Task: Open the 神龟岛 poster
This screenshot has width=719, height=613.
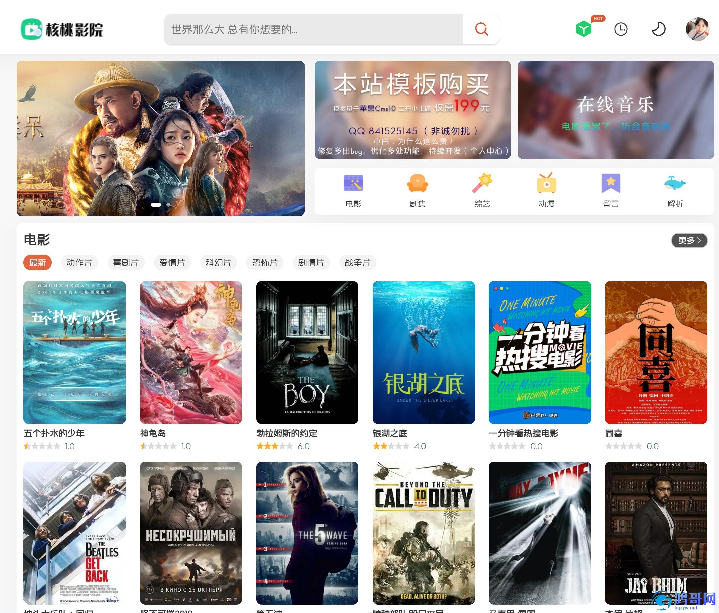Action: tap(191, 352)
